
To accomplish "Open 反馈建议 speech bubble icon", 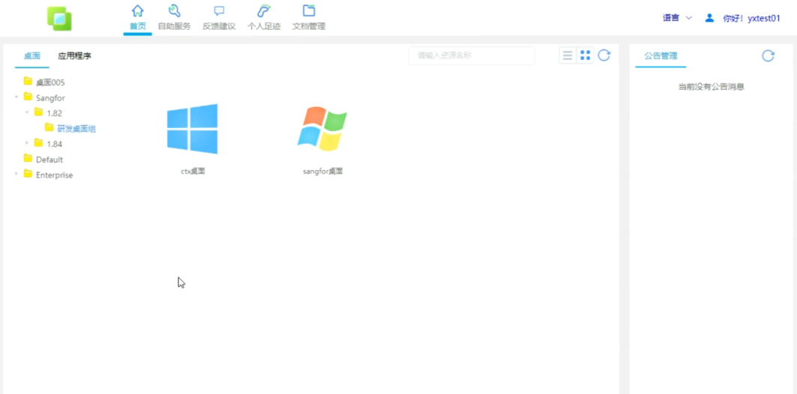I will (219, 10).
